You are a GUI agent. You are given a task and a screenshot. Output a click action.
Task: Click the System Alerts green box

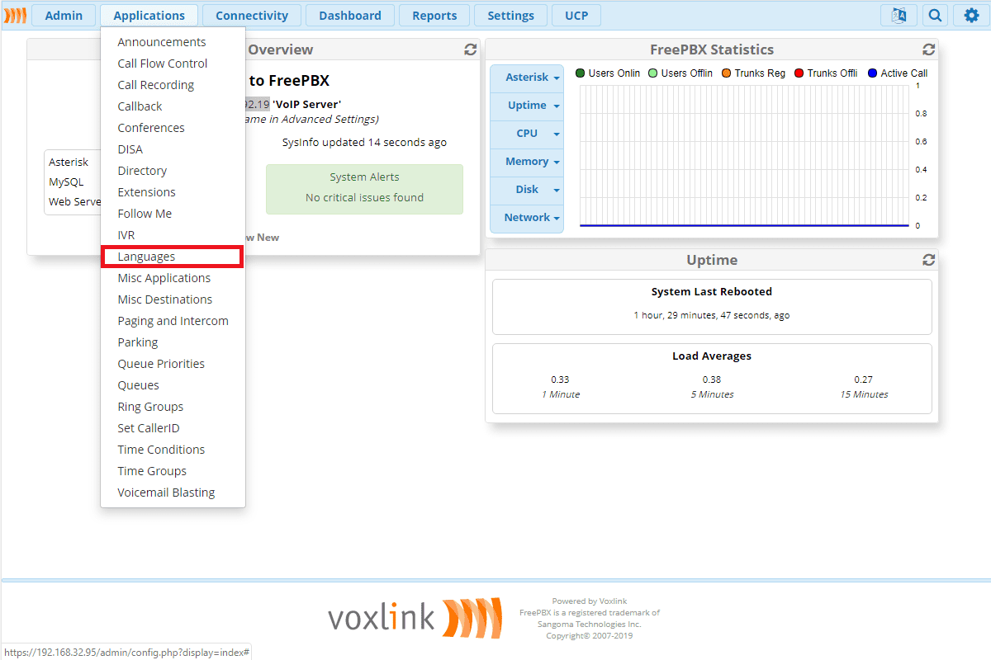[x=364, y=188]
